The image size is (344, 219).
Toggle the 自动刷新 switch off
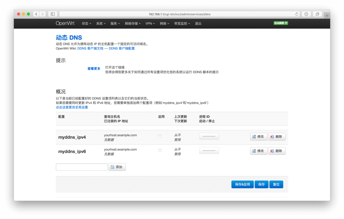(280, 23)
